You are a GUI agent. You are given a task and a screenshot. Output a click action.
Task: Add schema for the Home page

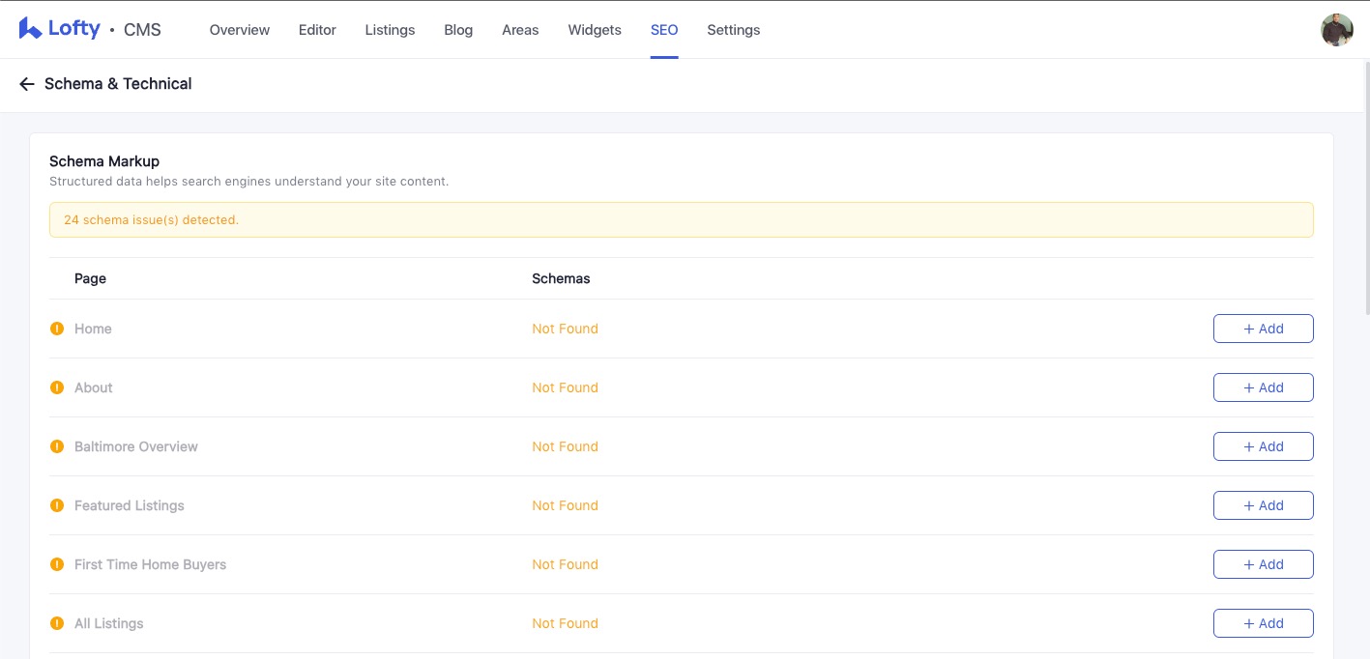(1263, 329)
